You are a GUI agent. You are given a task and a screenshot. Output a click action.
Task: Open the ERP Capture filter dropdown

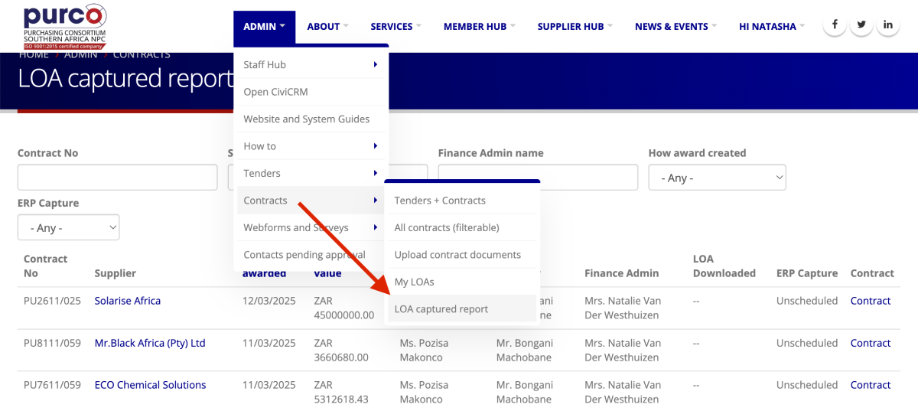click(68, 227)
